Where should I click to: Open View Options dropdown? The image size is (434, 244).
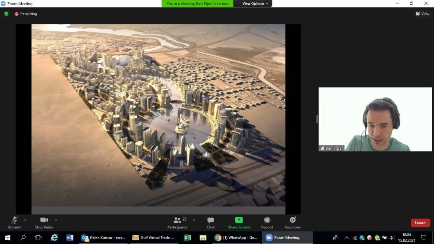pos(255,3)
